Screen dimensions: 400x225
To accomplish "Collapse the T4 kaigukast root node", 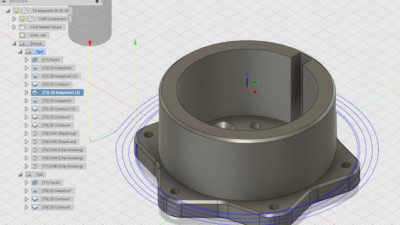I will tap(8, 11).
